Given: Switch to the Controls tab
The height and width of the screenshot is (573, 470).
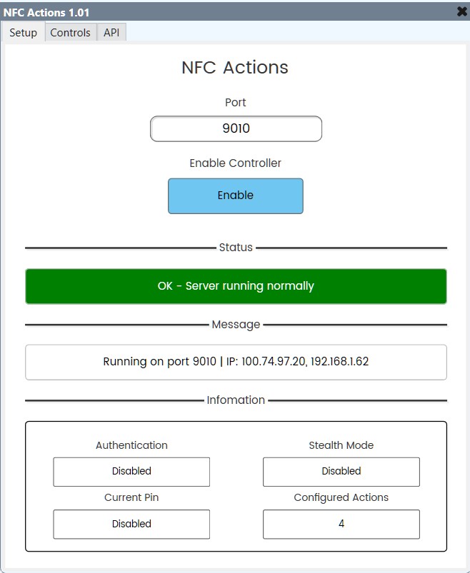Looking at the screenshot, I should pyautogui.click(x=70, y=32).
